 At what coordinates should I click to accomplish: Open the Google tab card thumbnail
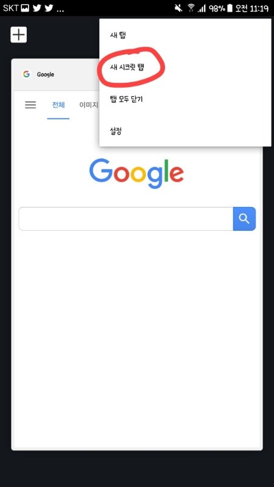click(x=136, y=254)
